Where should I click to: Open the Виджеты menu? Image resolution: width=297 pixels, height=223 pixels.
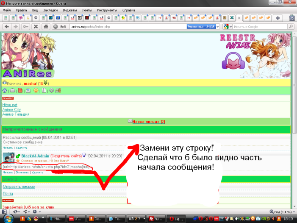pos(70,10)
